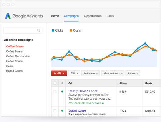
Task: Click the Clicks legend label
Action: point(59,30)
